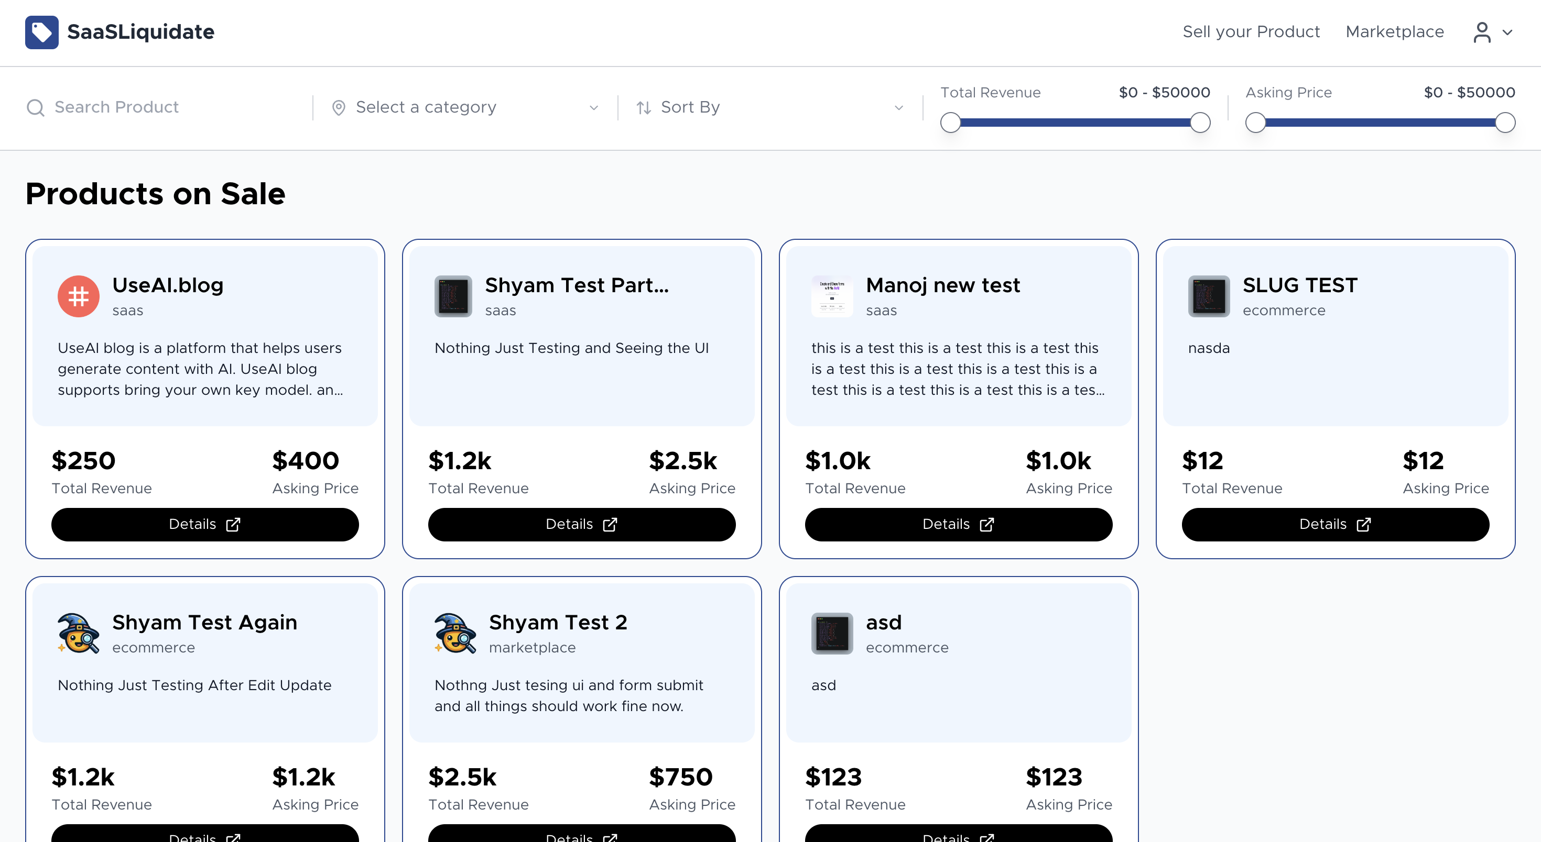Click Asking Price maximum slider handle
The width and height of the screenshot is (1541, 842).
(1504, 123)
